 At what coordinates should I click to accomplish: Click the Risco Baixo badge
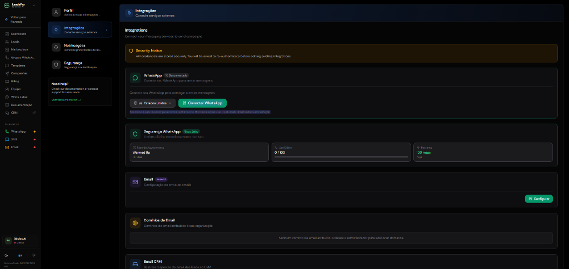[191, 131]
